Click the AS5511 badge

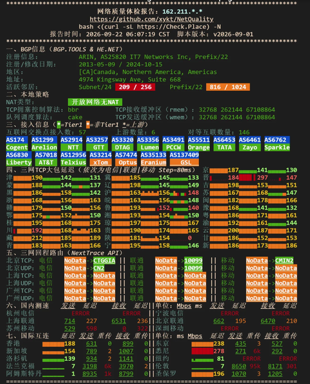[x=199, y=140]
